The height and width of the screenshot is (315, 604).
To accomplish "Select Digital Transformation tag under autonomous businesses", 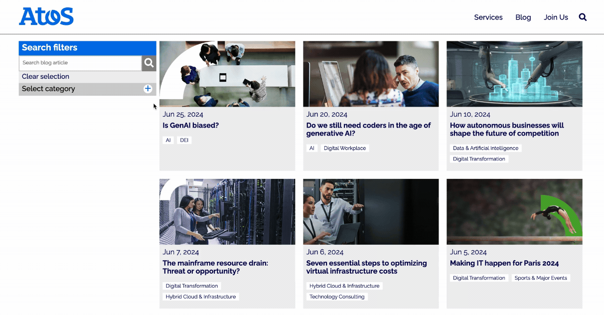I will click(x=479, y=159).
